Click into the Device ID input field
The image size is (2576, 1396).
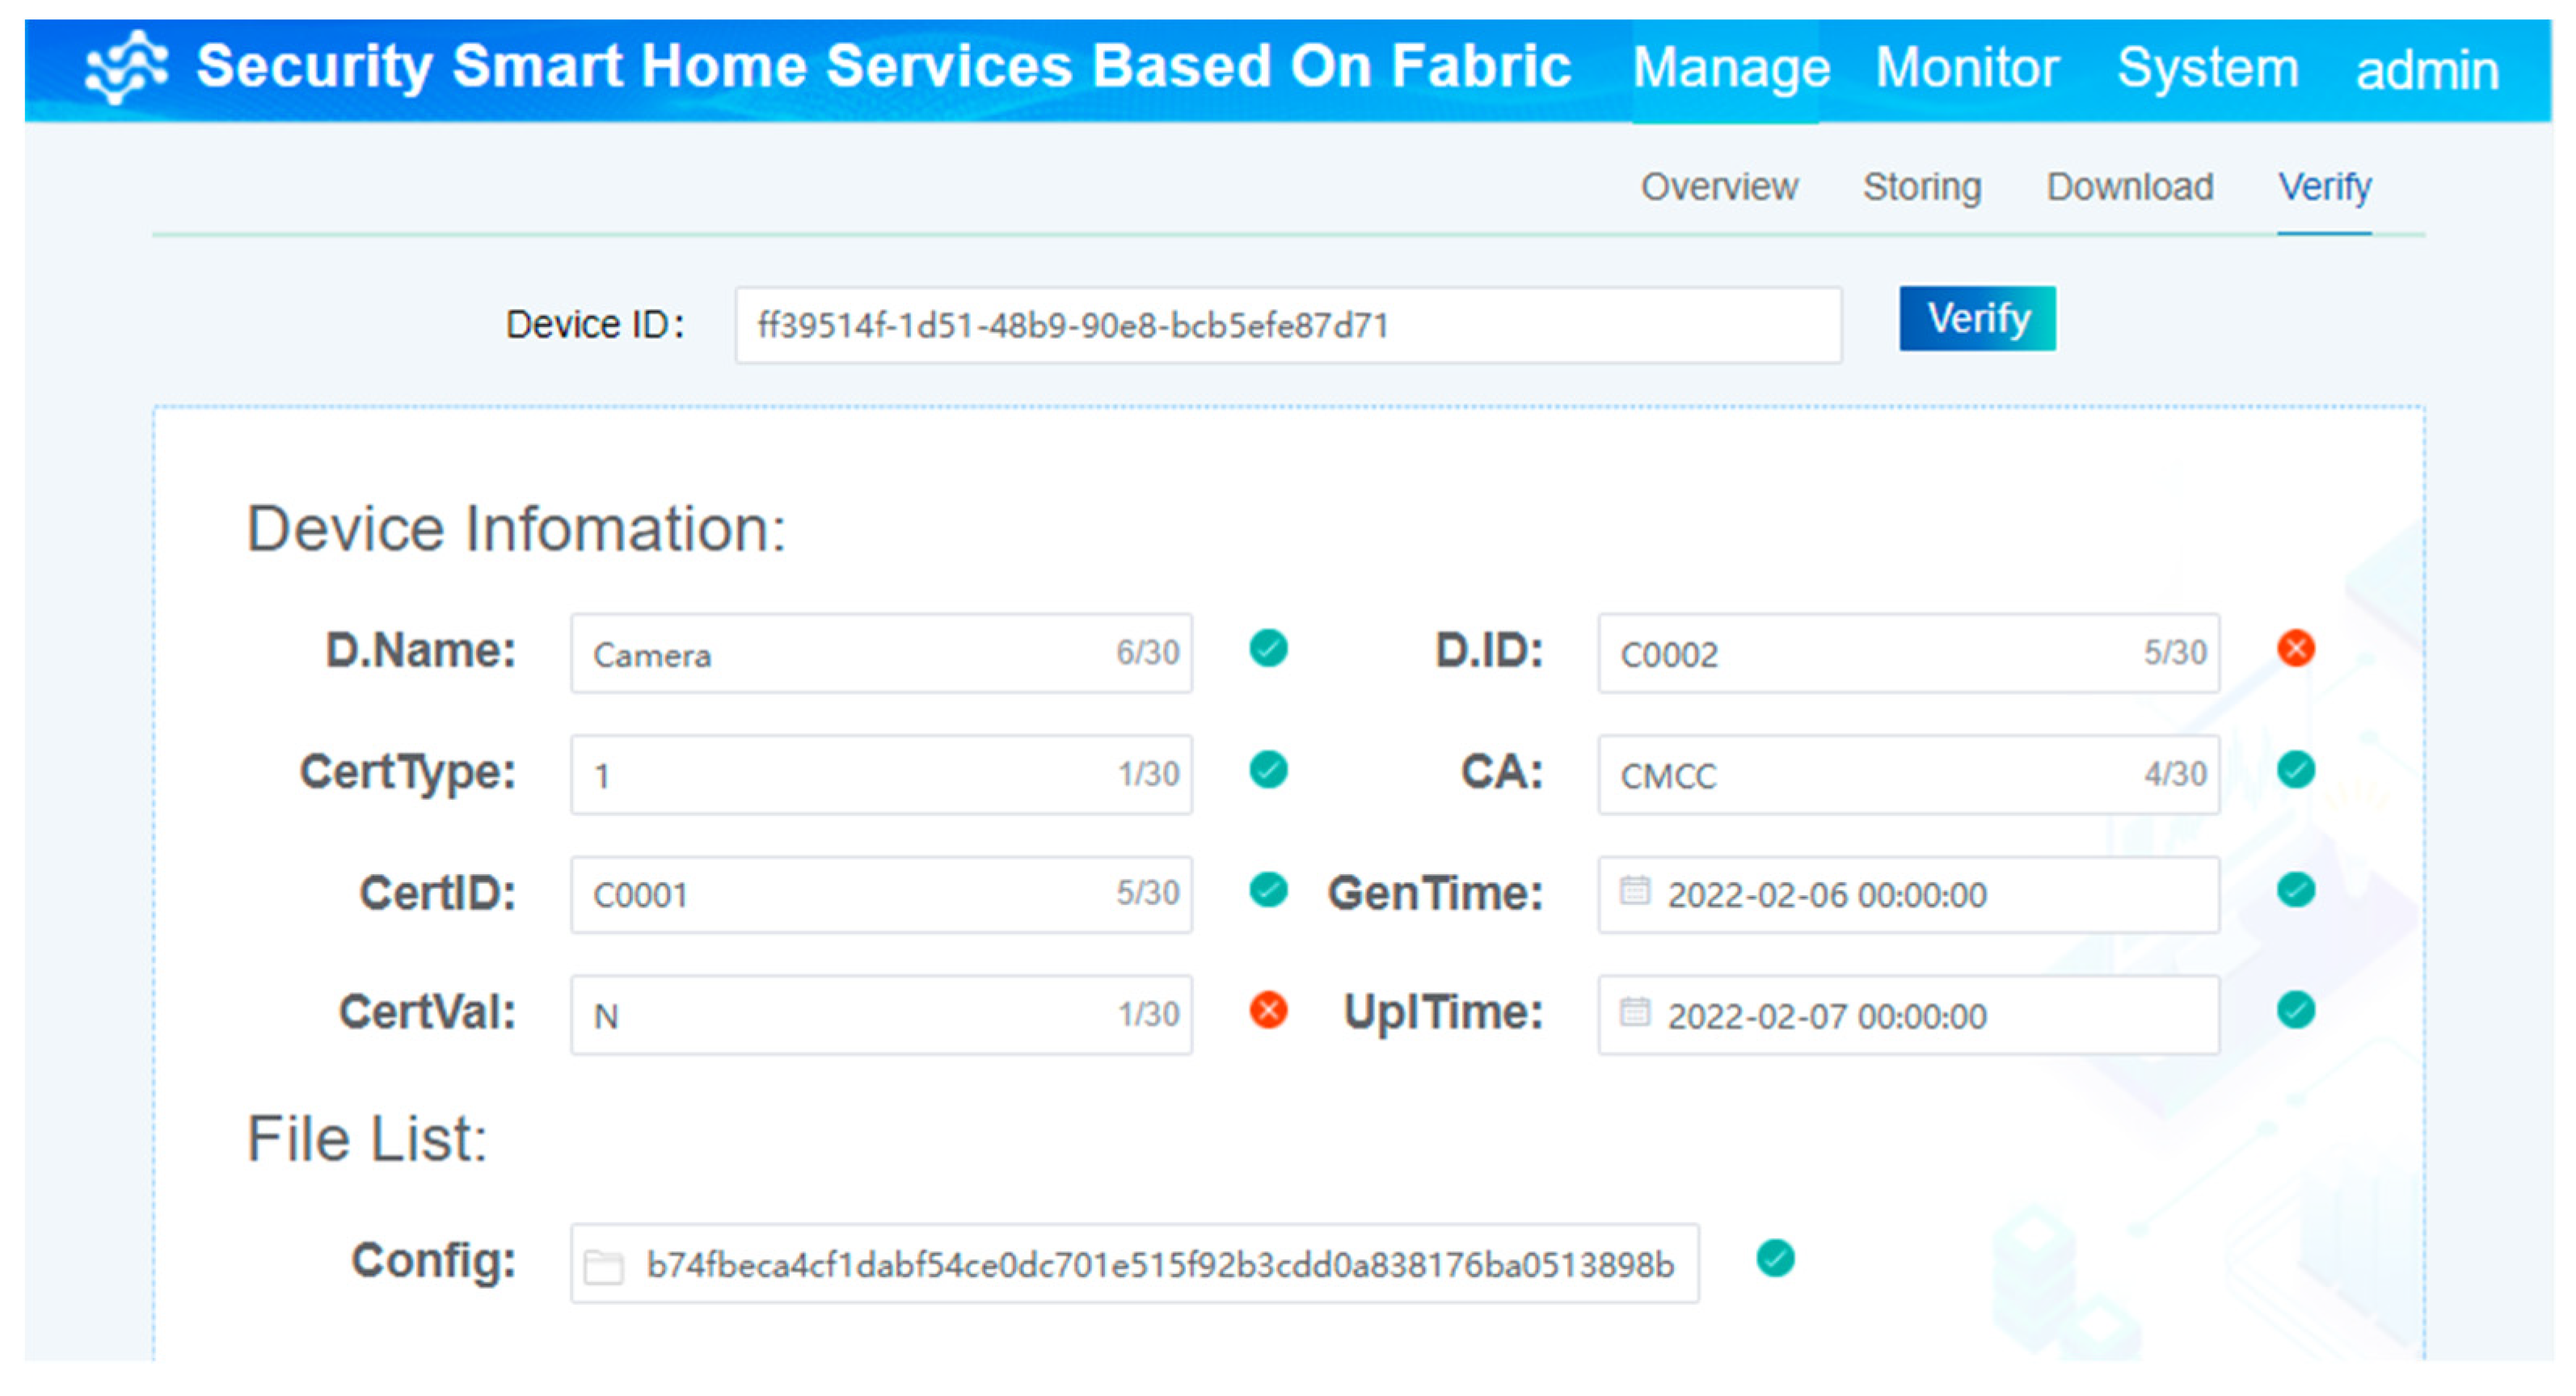(x=1287, y=326)
